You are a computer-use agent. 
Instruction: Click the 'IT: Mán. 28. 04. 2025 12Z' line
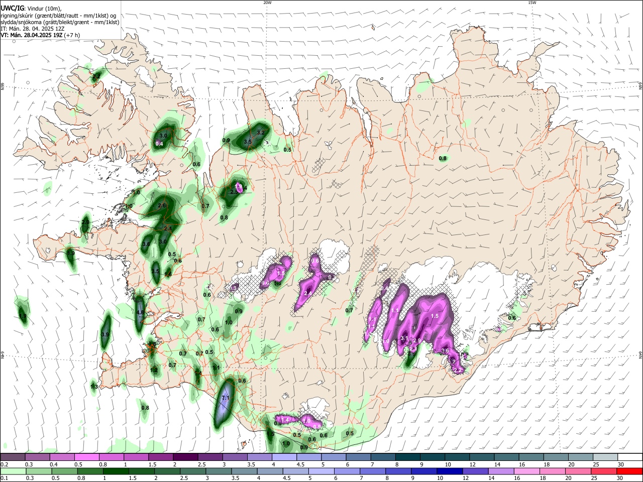pyautogui.click(x=33, y=29)
